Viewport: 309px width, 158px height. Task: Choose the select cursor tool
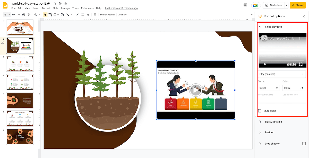pyautogui.click(x=45, y=15)
